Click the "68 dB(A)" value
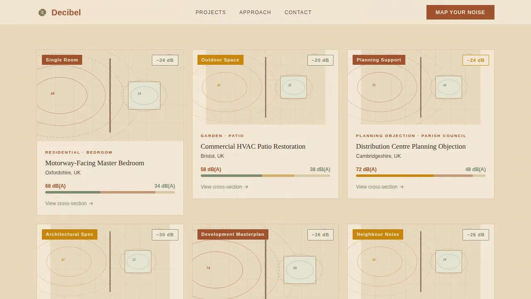Screen dimensions: 531x299 coord(56,186)
